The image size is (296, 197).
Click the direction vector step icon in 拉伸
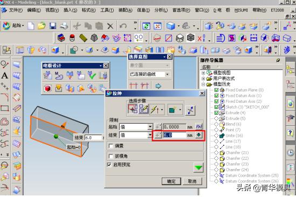pyautogui.click(x=155, y=109)
